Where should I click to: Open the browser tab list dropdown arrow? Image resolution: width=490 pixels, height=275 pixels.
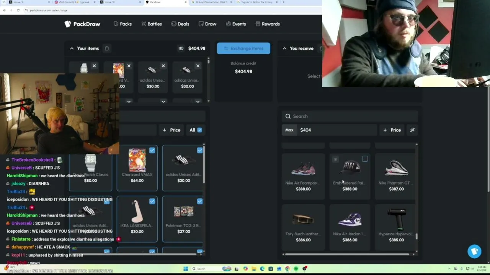click(x=4, y=2)
